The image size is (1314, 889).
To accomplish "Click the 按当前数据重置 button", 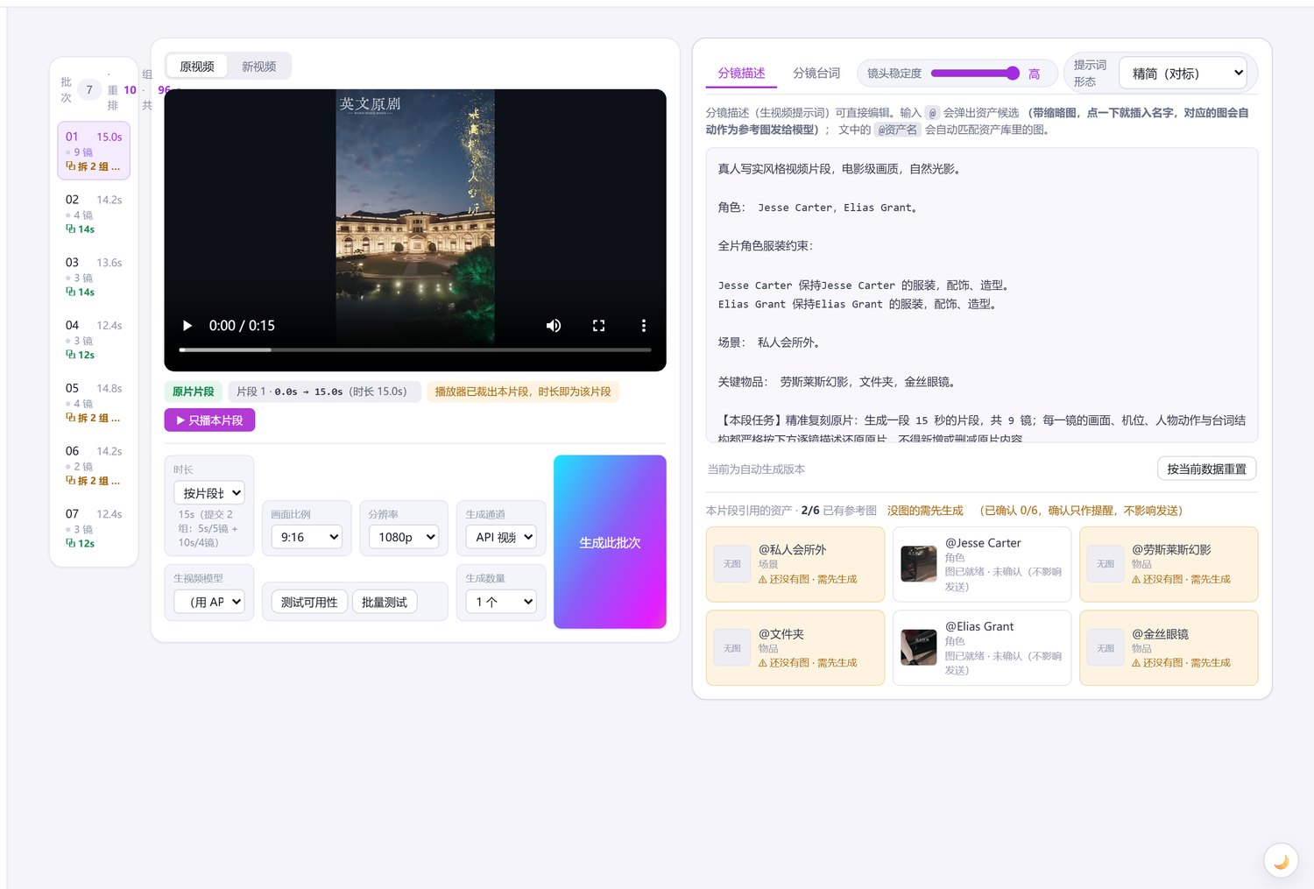I will pyautogui.click(x=1206, y=469).
